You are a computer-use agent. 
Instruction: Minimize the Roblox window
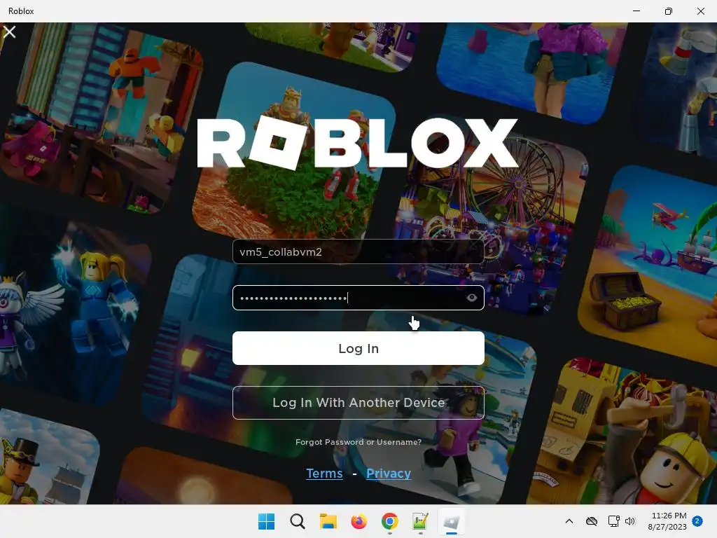tap(636, 11)
